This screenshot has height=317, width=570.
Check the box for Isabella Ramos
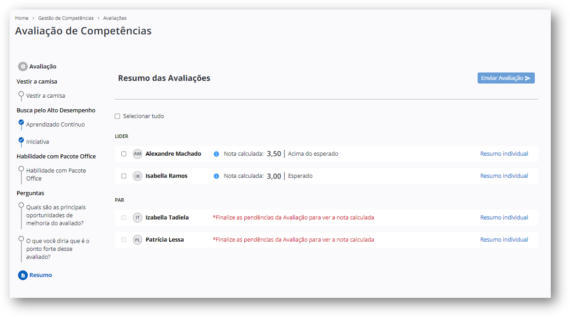coord(124,176)
